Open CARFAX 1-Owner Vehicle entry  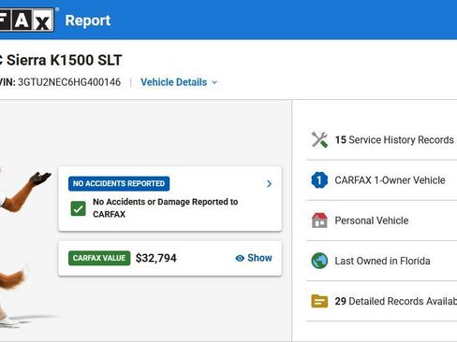390,180
